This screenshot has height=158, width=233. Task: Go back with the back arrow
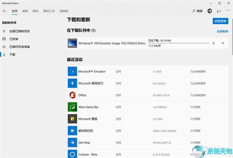tap(5, 11)
